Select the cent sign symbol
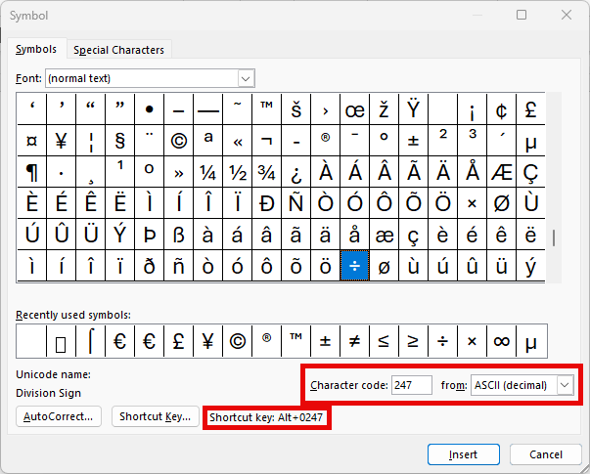This screenshot has height=474, width=590. (501, 109)
